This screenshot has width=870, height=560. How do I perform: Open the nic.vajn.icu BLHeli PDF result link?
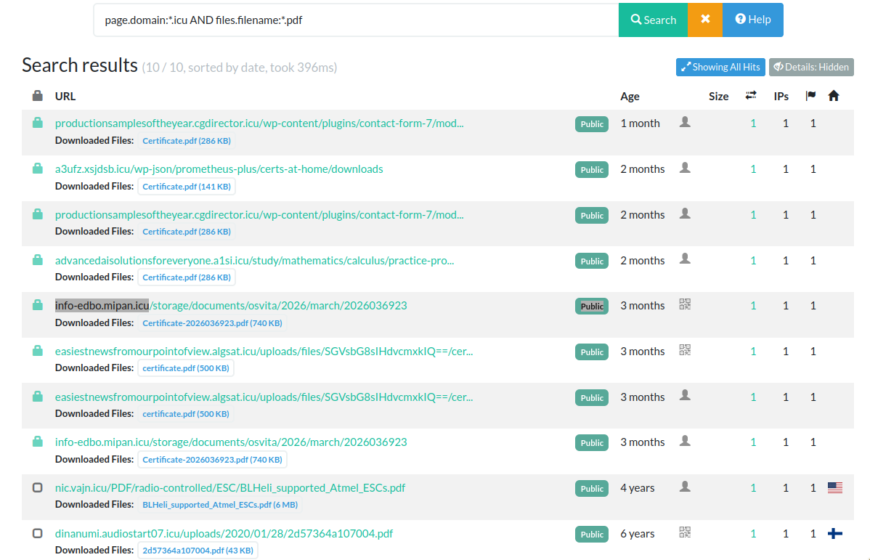pos(229,488)
